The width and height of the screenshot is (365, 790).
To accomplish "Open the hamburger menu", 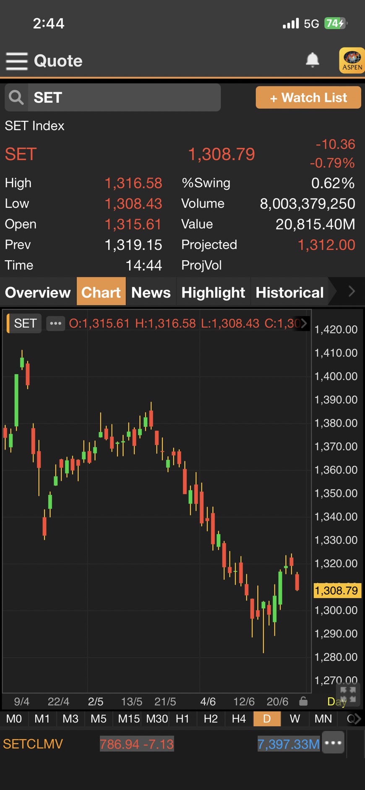I will pos(17,61).
